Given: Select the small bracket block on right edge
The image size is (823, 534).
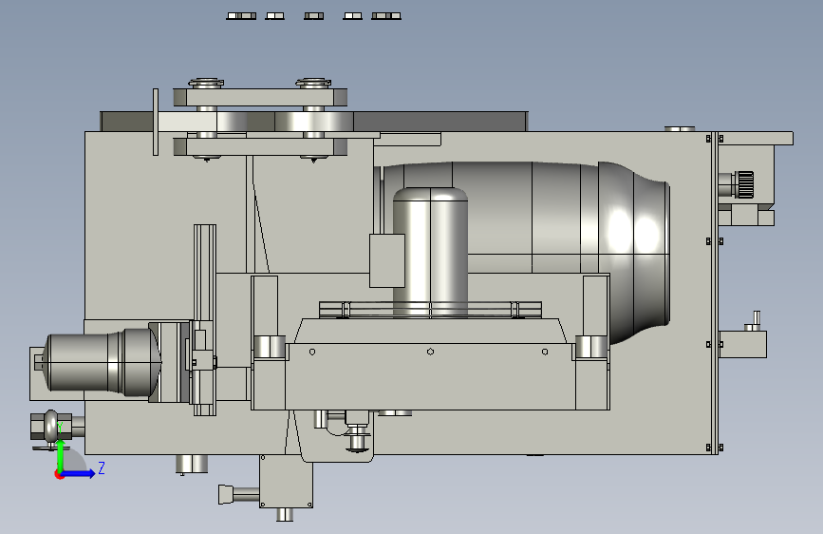Looking at the screenshot, I should click(x=742, y=344).
